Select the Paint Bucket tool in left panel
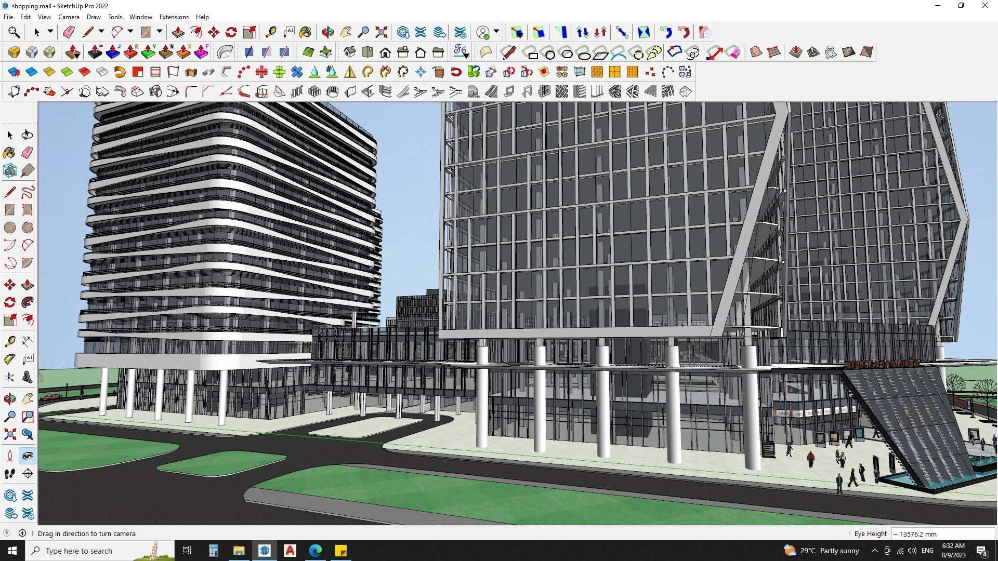 pyautogui.click(x=9, y=153)
